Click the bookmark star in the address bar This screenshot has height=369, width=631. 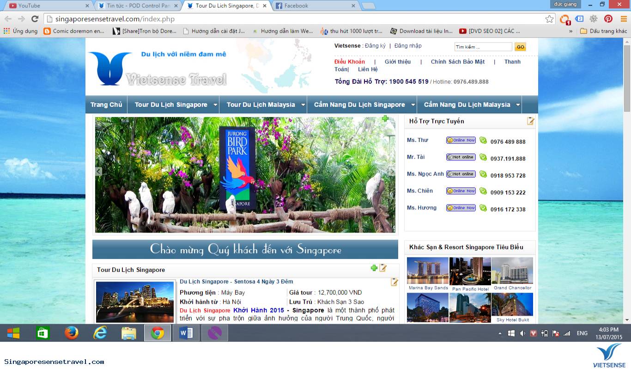[x=549, y=20]
